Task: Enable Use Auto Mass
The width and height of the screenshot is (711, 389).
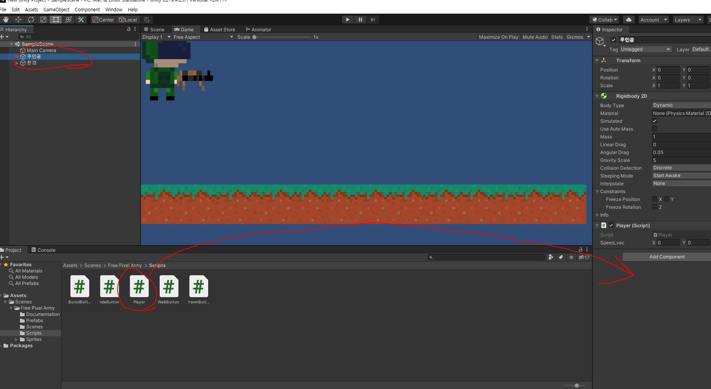Action: tap(655, 129)
